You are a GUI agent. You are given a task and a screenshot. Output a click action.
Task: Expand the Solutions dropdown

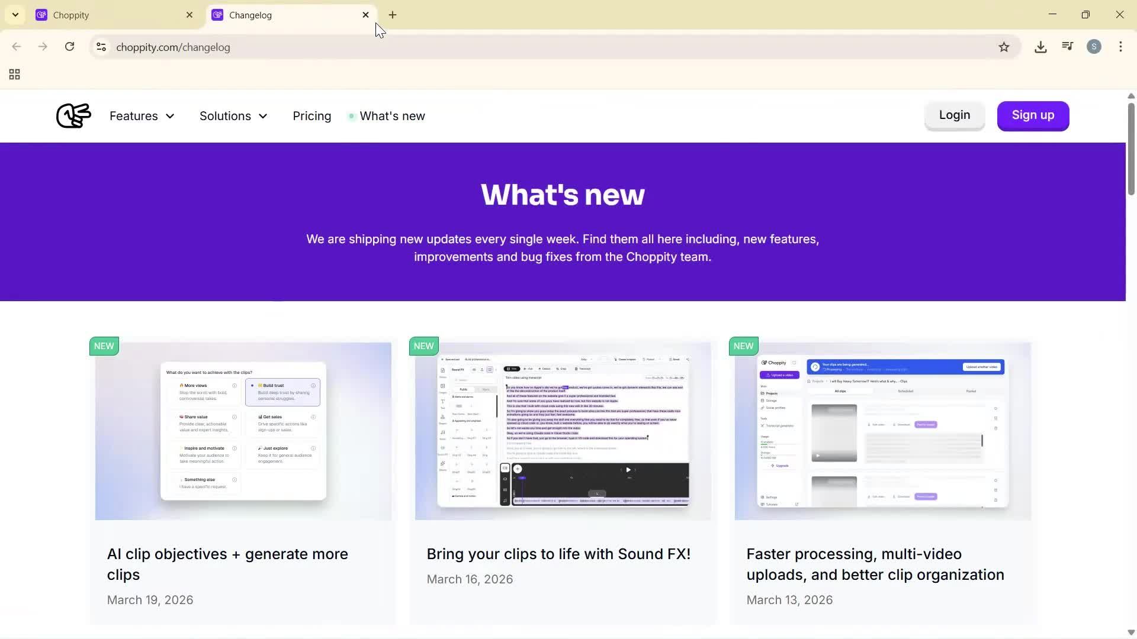pyautogui.click(x=233, y=116)
